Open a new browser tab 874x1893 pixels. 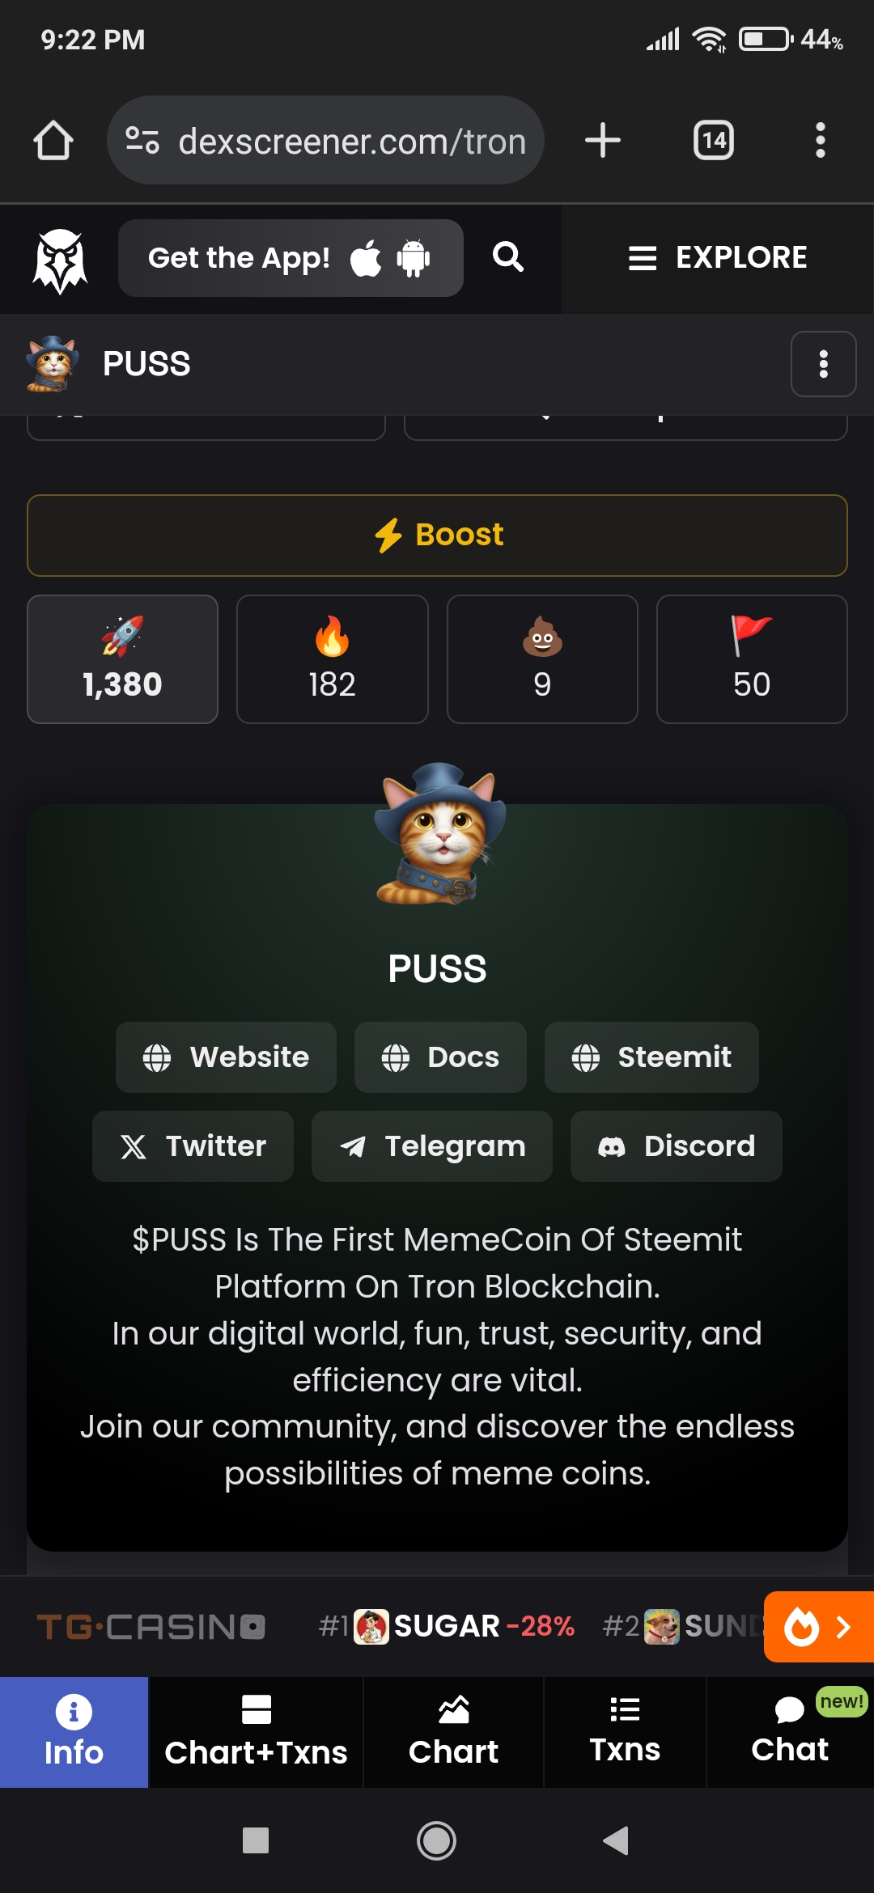603,140
